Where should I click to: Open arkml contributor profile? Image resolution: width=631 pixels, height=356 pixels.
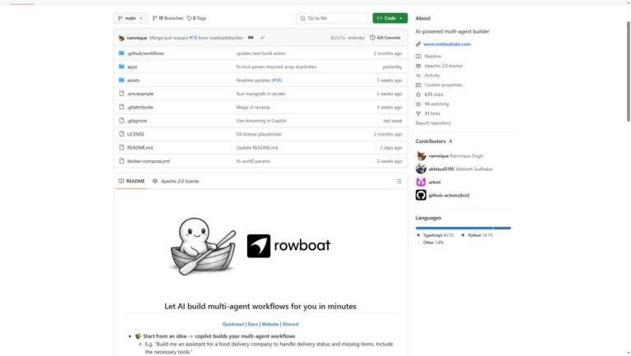click(434, 182)
